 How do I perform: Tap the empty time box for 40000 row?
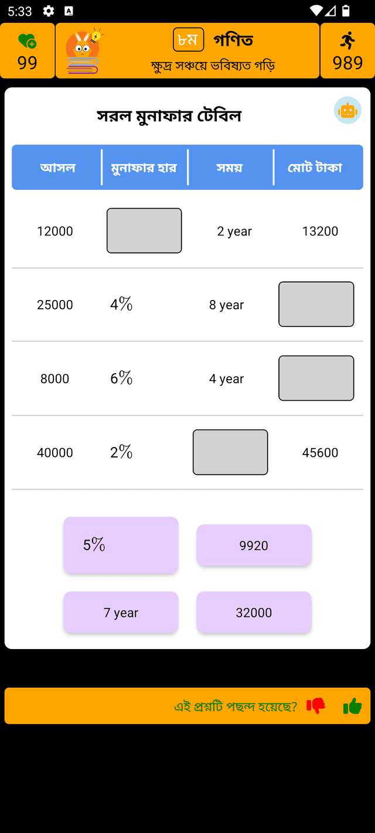point(230,452)
